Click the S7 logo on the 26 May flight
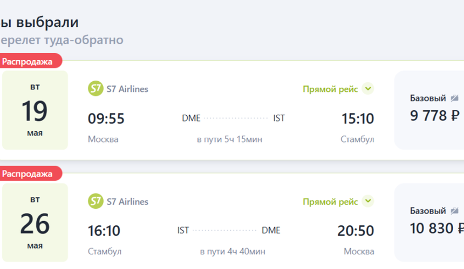The height and width of the screenshot is (269, 464). click(x=95, y=202)
